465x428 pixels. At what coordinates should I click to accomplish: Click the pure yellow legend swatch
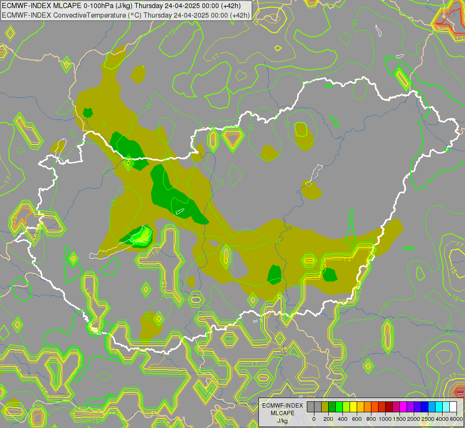353,407
